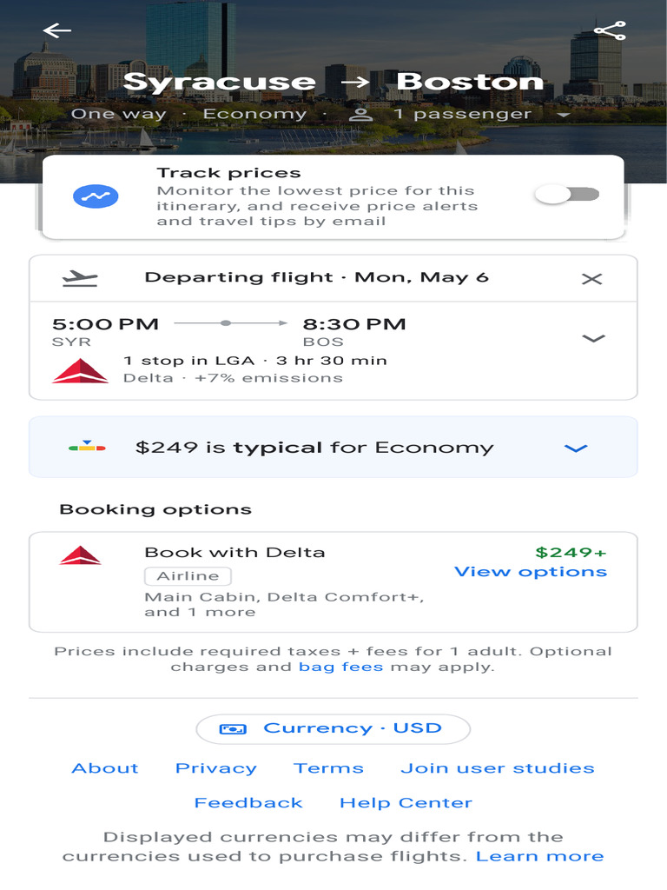The image size is (667, 890).
Task: Tap the Delta logo in booking options
Action: [81, 555]
